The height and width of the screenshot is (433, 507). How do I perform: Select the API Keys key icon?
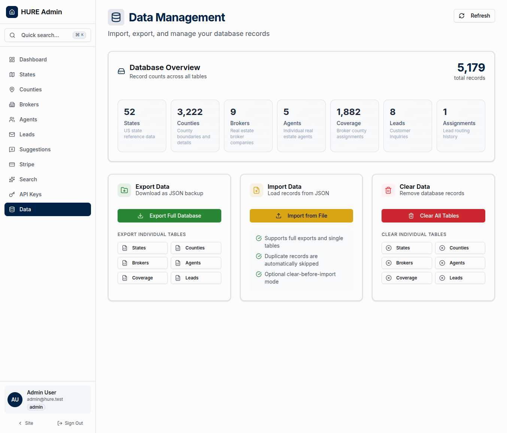(11, 194)
